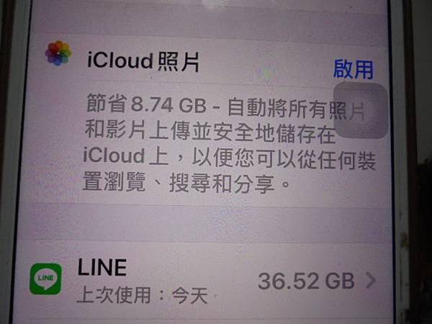Tap the 上次使用 label under LINE
This screenshot has width=432, height=324.
(114, 295)
